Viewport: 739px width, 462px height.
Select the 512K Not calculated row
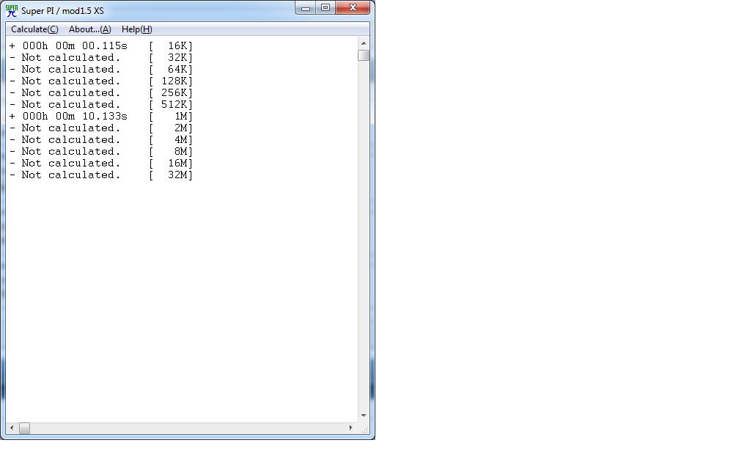pyautogui.click(x=101, y=105)
